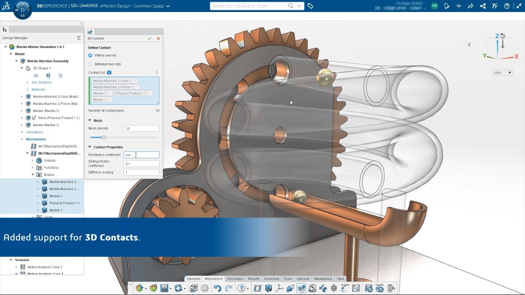Collapse the Contact Properties section
525x295 pixels.
[90, 147]
